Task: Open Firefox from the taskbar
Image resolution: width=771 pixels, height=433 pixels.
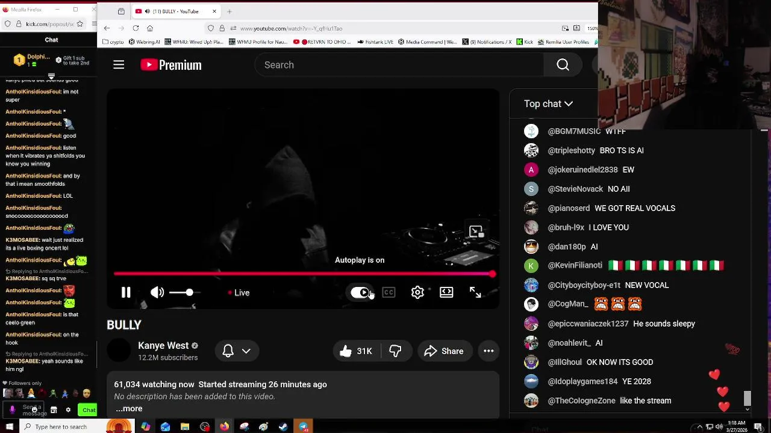Action: [x=224, y=426]
